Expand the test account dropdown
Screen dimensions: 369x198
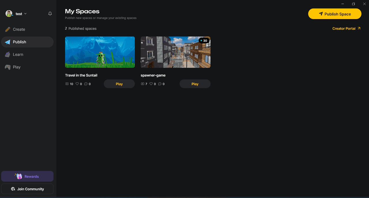click(25, 14)
